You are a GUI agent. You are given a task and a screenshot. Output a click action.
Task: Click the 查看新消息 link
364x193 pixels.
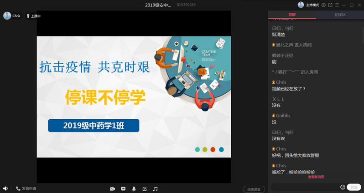(316, 177)
